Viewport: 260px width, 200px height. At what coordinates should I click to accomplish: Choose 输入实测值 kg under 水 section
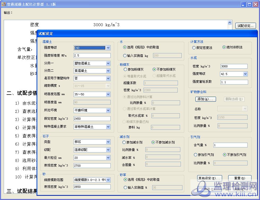tap(125, 56)
